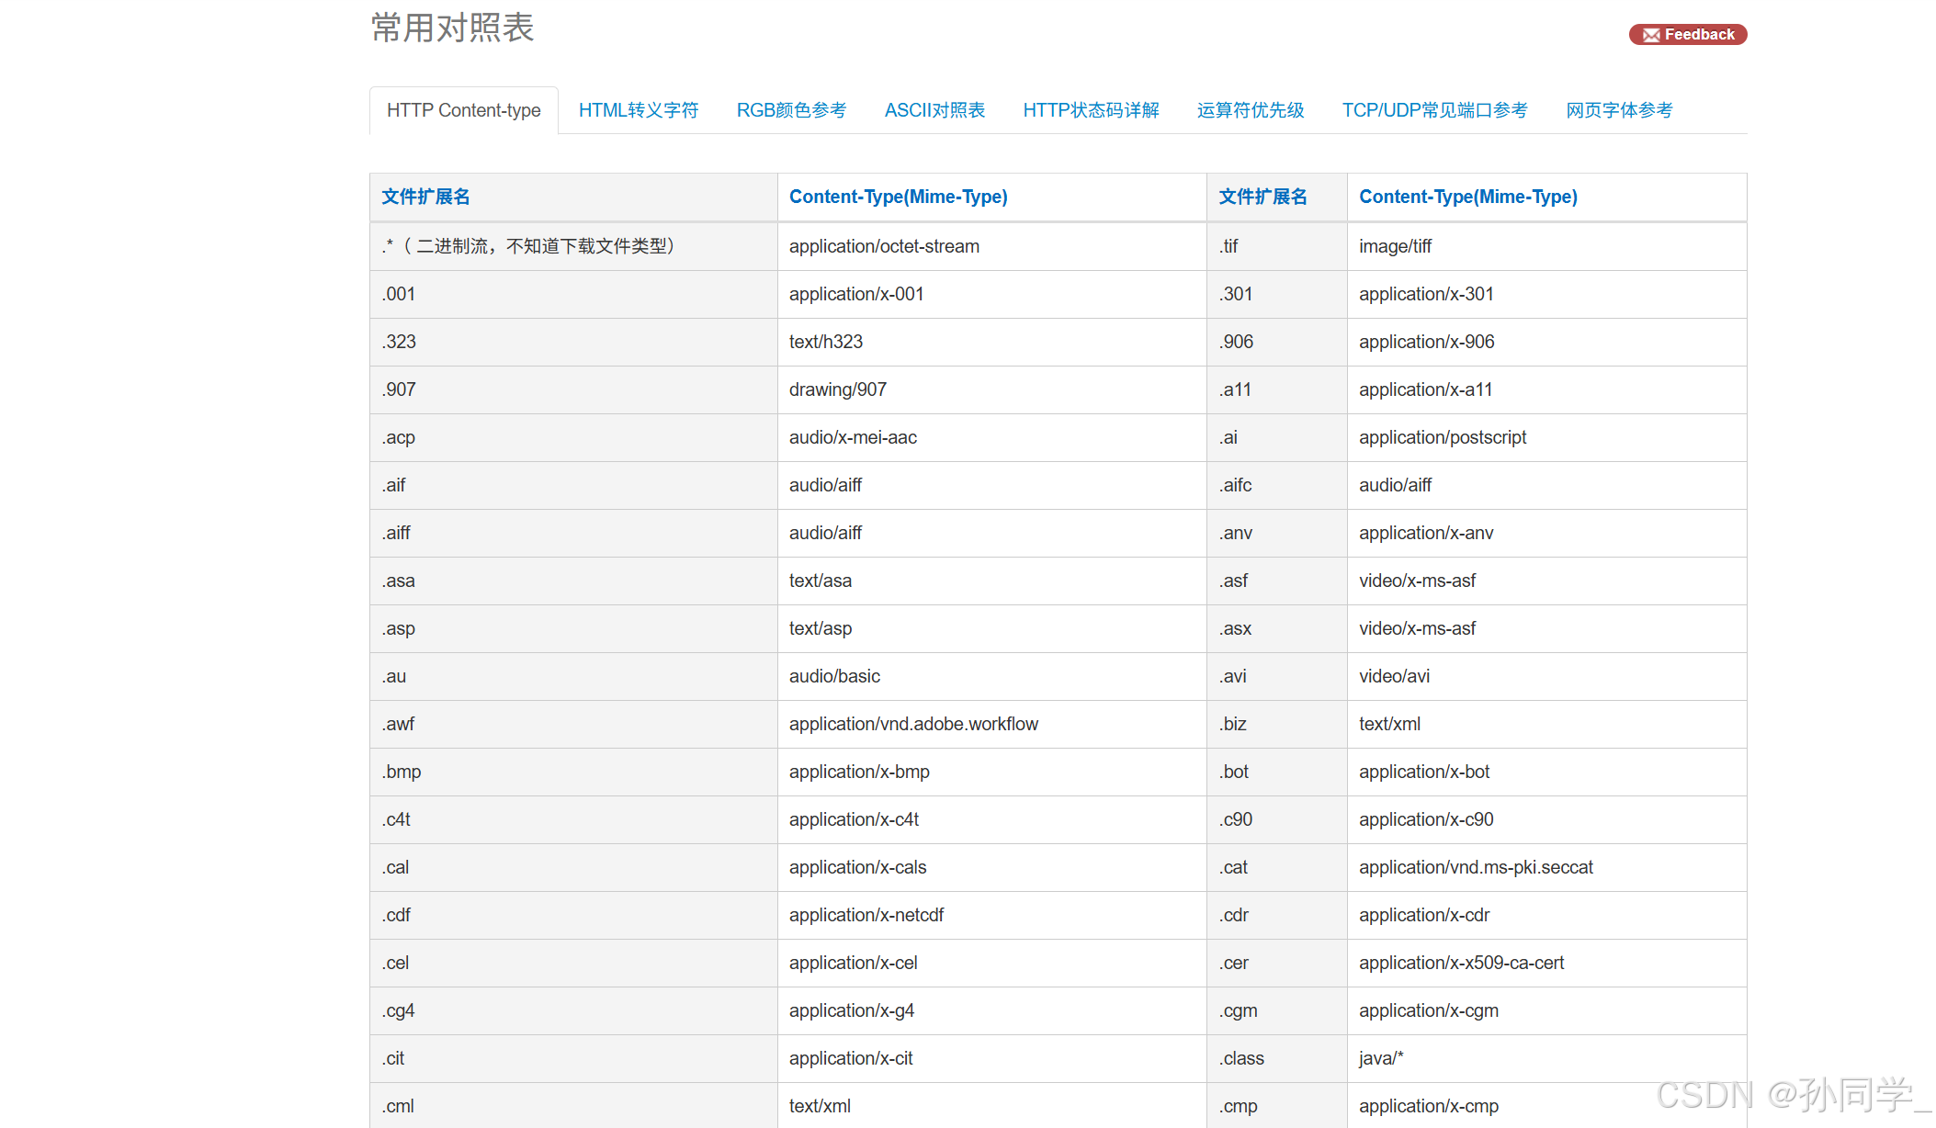This screenshot has height=1128, width=1936.
Task: Click the .tif extension cell
Action: [1229, 246]
